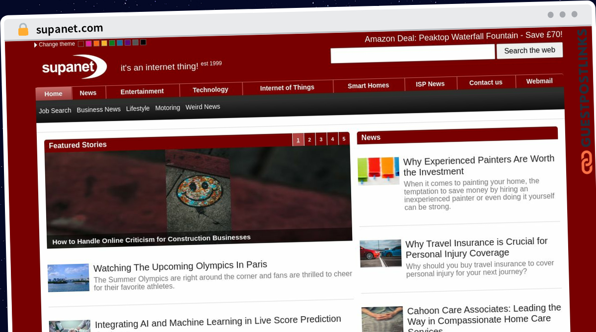Select the pink theme swatch
The height and width of the screenshot is (332, 596).
pos(88,44)
